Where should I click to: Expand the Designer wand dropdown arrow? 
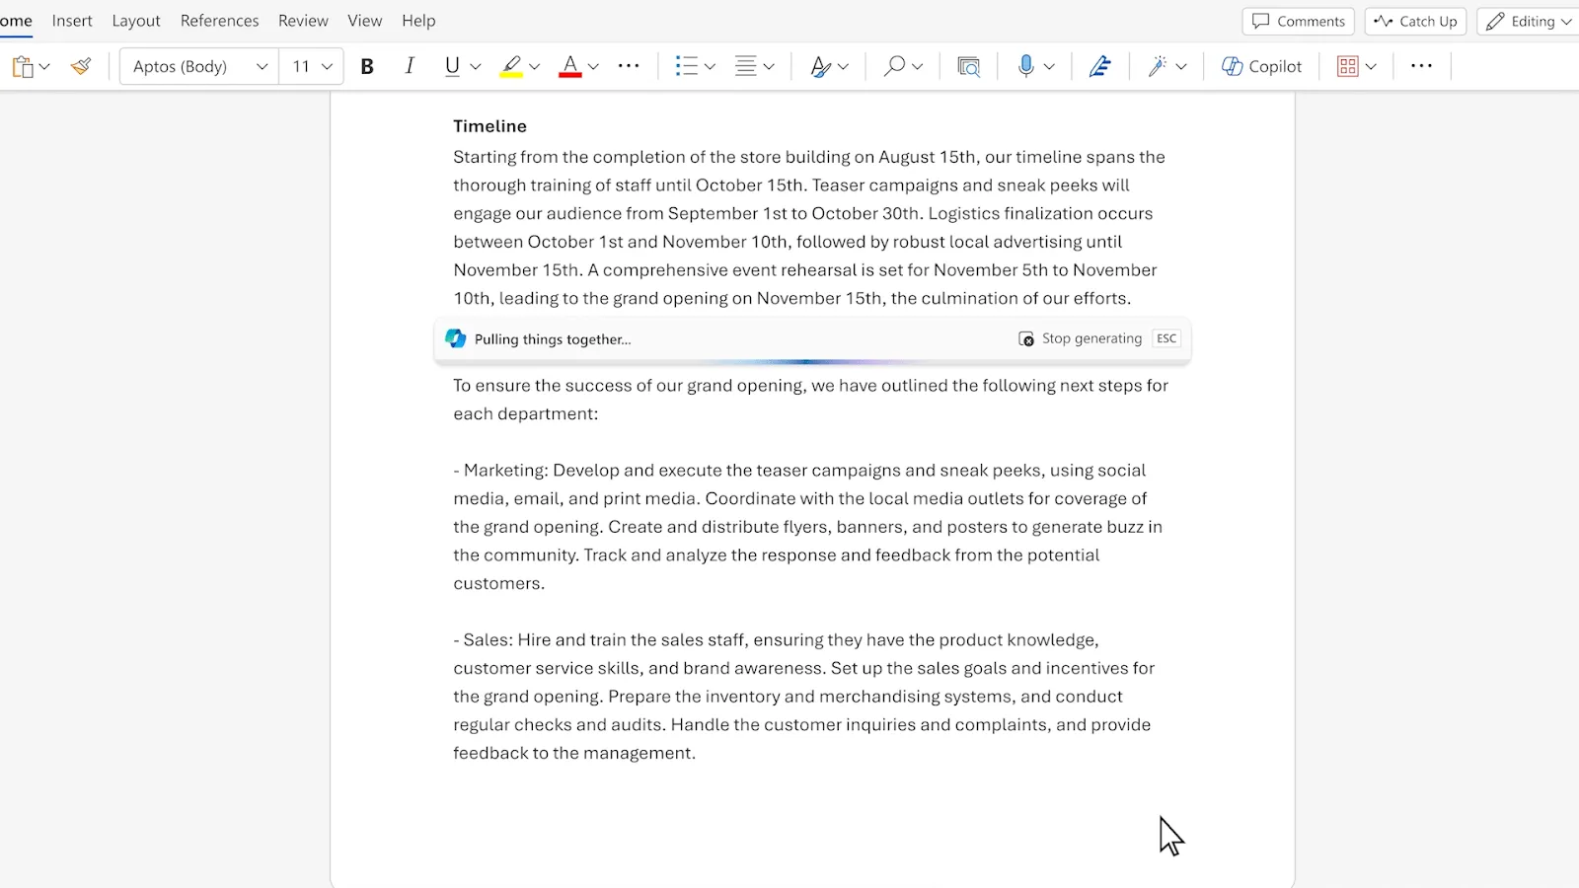coord(1181,66)
